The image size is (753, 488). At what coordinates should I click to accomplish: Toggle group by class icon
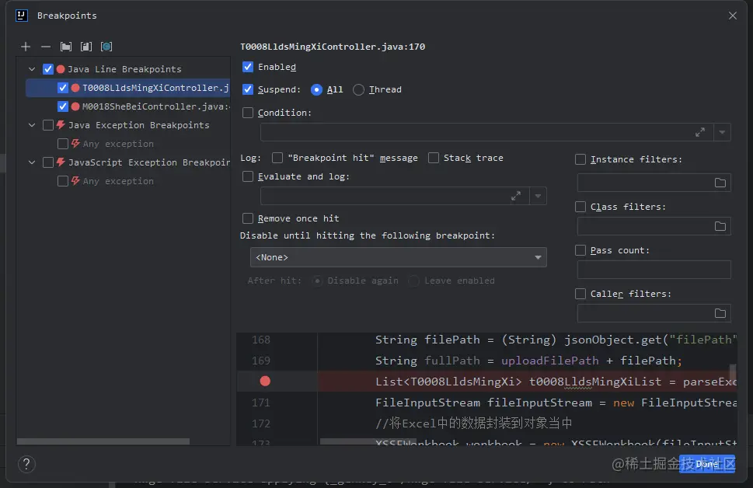(106, 47)
